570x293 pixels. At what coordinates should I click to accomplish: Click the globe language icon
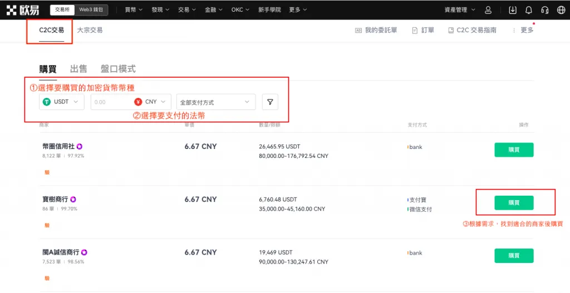click(x=561, y=10)
